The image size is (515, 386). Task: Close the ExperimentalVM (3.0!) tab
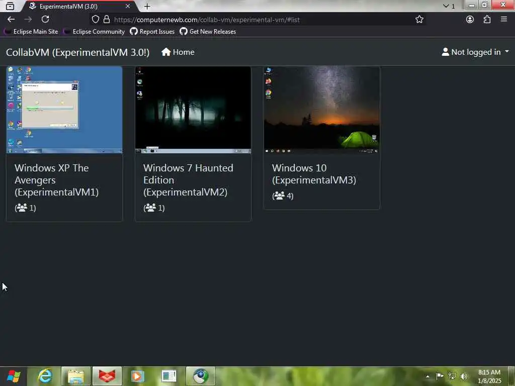(128, 6)
